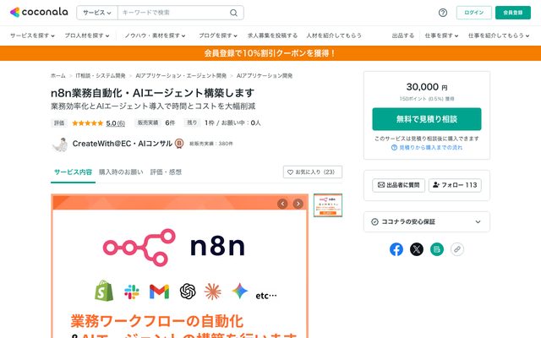Click the 出品者に質問 button

[398, 185]
